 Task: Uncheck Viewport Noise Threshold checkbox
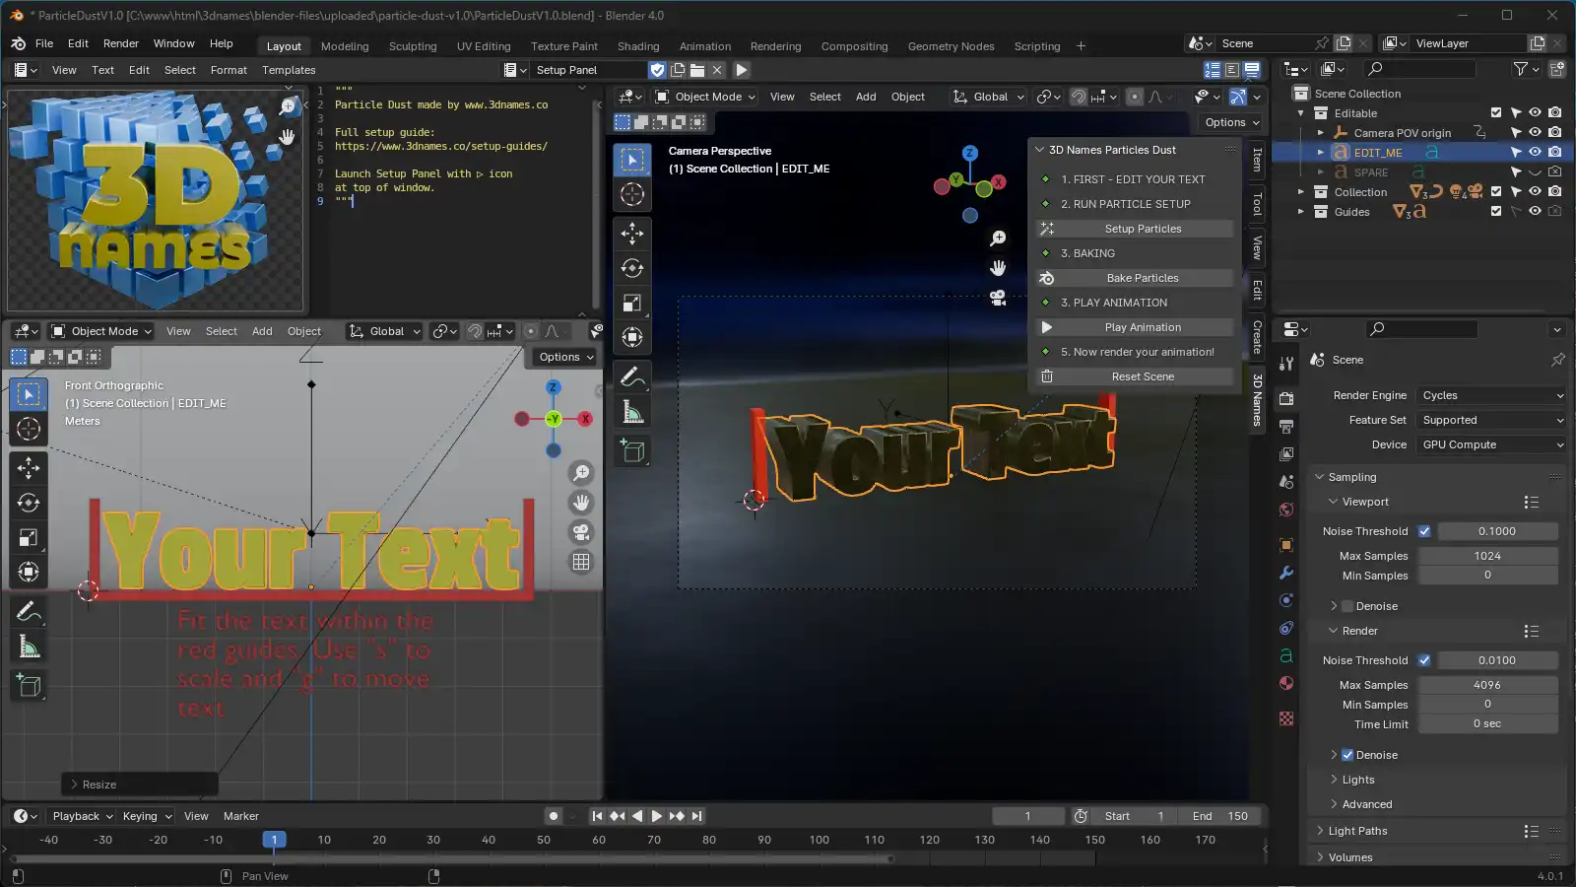pos(1424,531)
